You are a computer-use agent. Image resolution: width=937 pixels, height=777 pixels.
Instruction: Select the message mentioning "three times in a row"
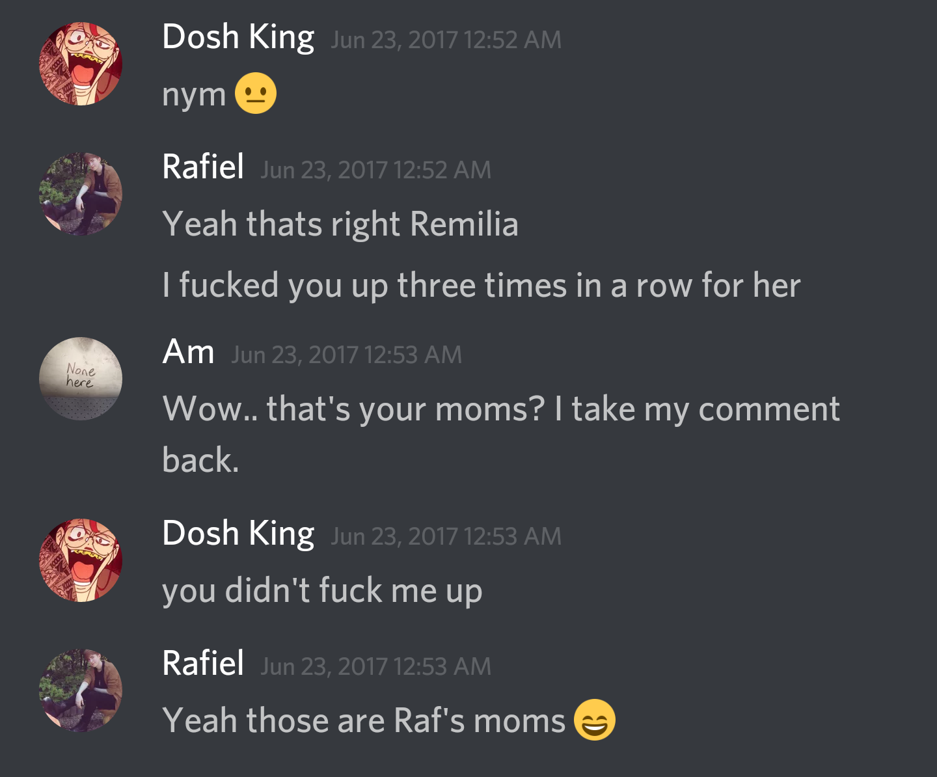point(482,286)
